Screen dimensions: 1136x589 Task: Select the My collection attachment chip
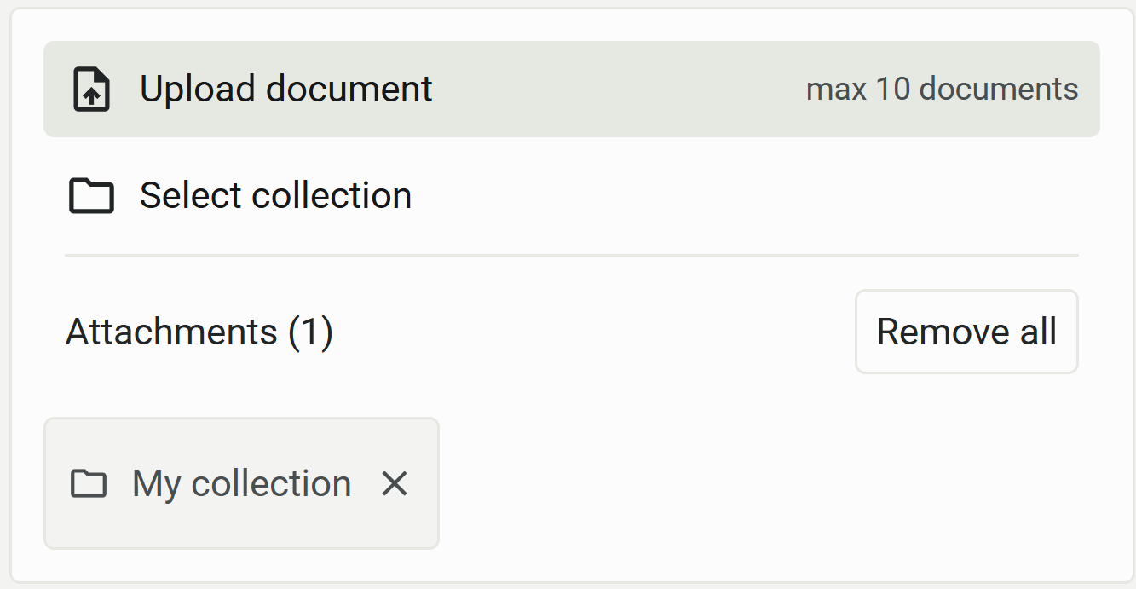[241, 483]
